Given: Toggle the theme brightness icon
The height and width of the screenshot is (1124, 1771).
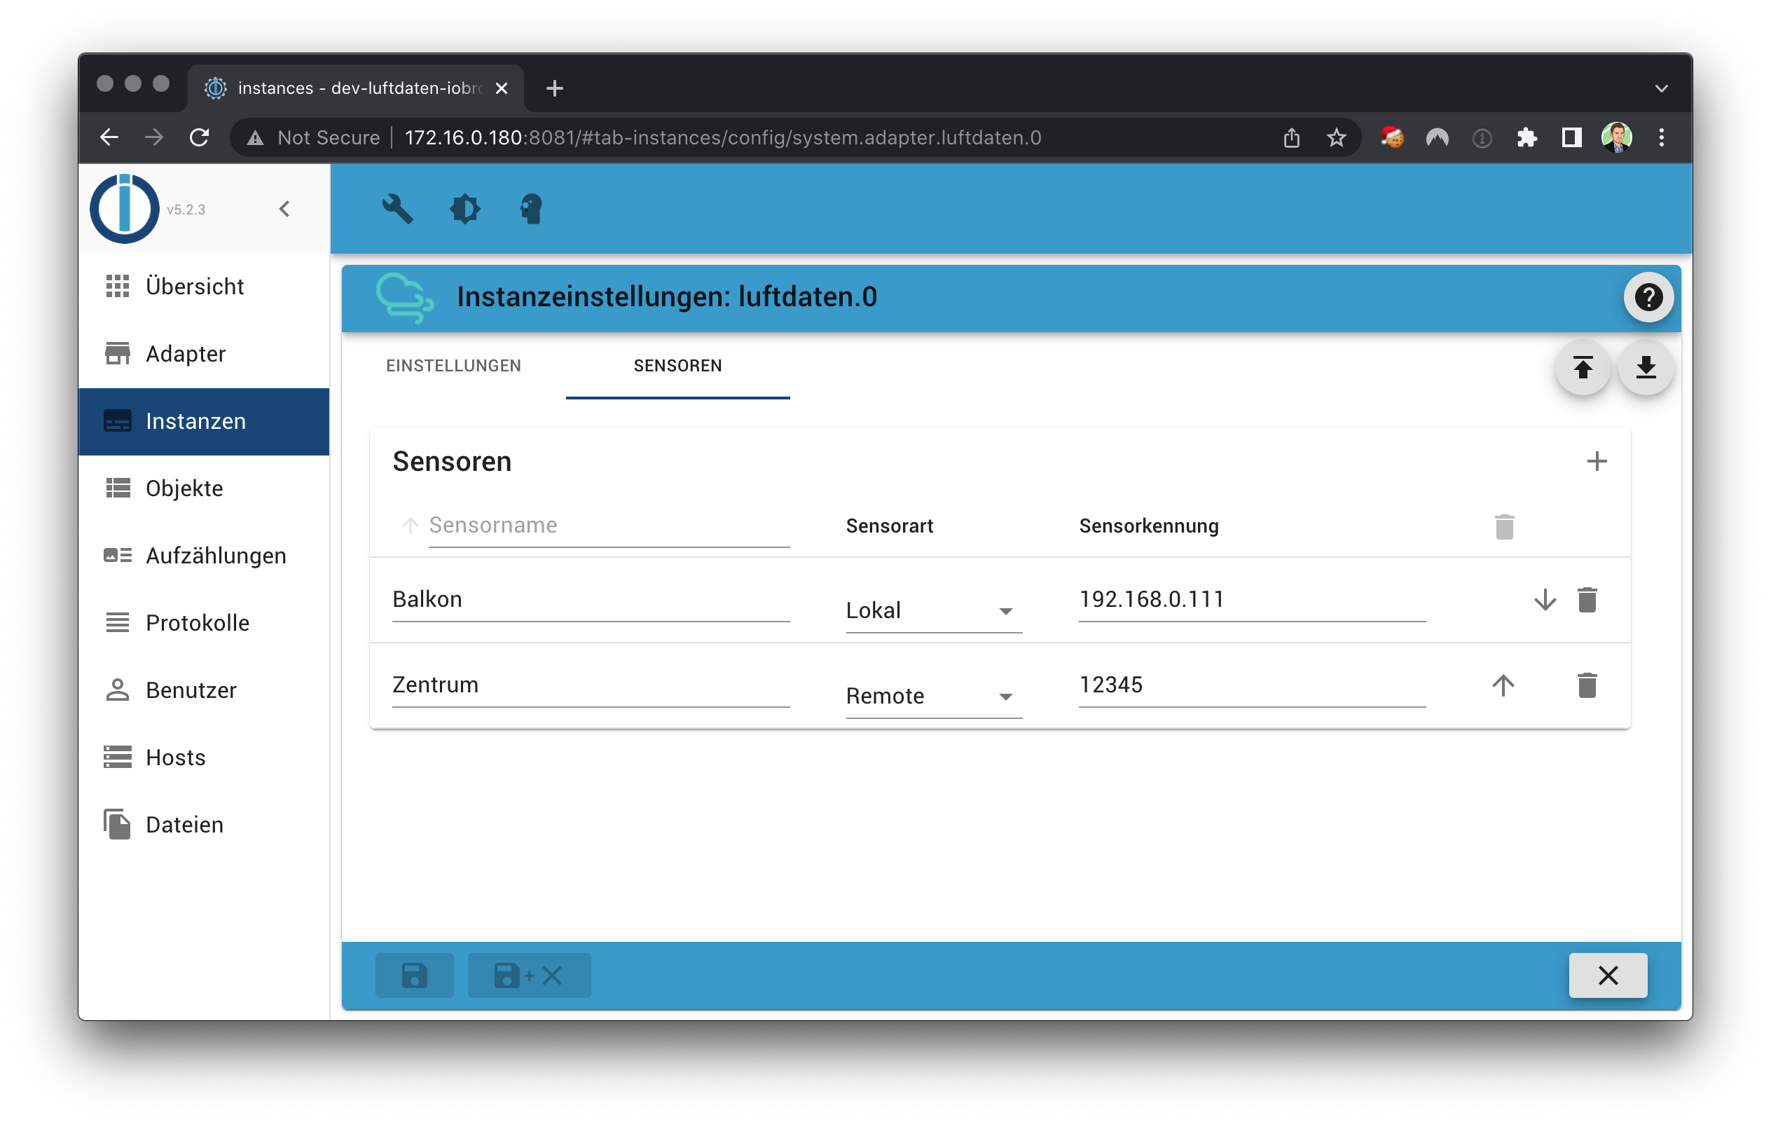Looking at the screenshot, I should pyautogui.click(x=464, y=209).
